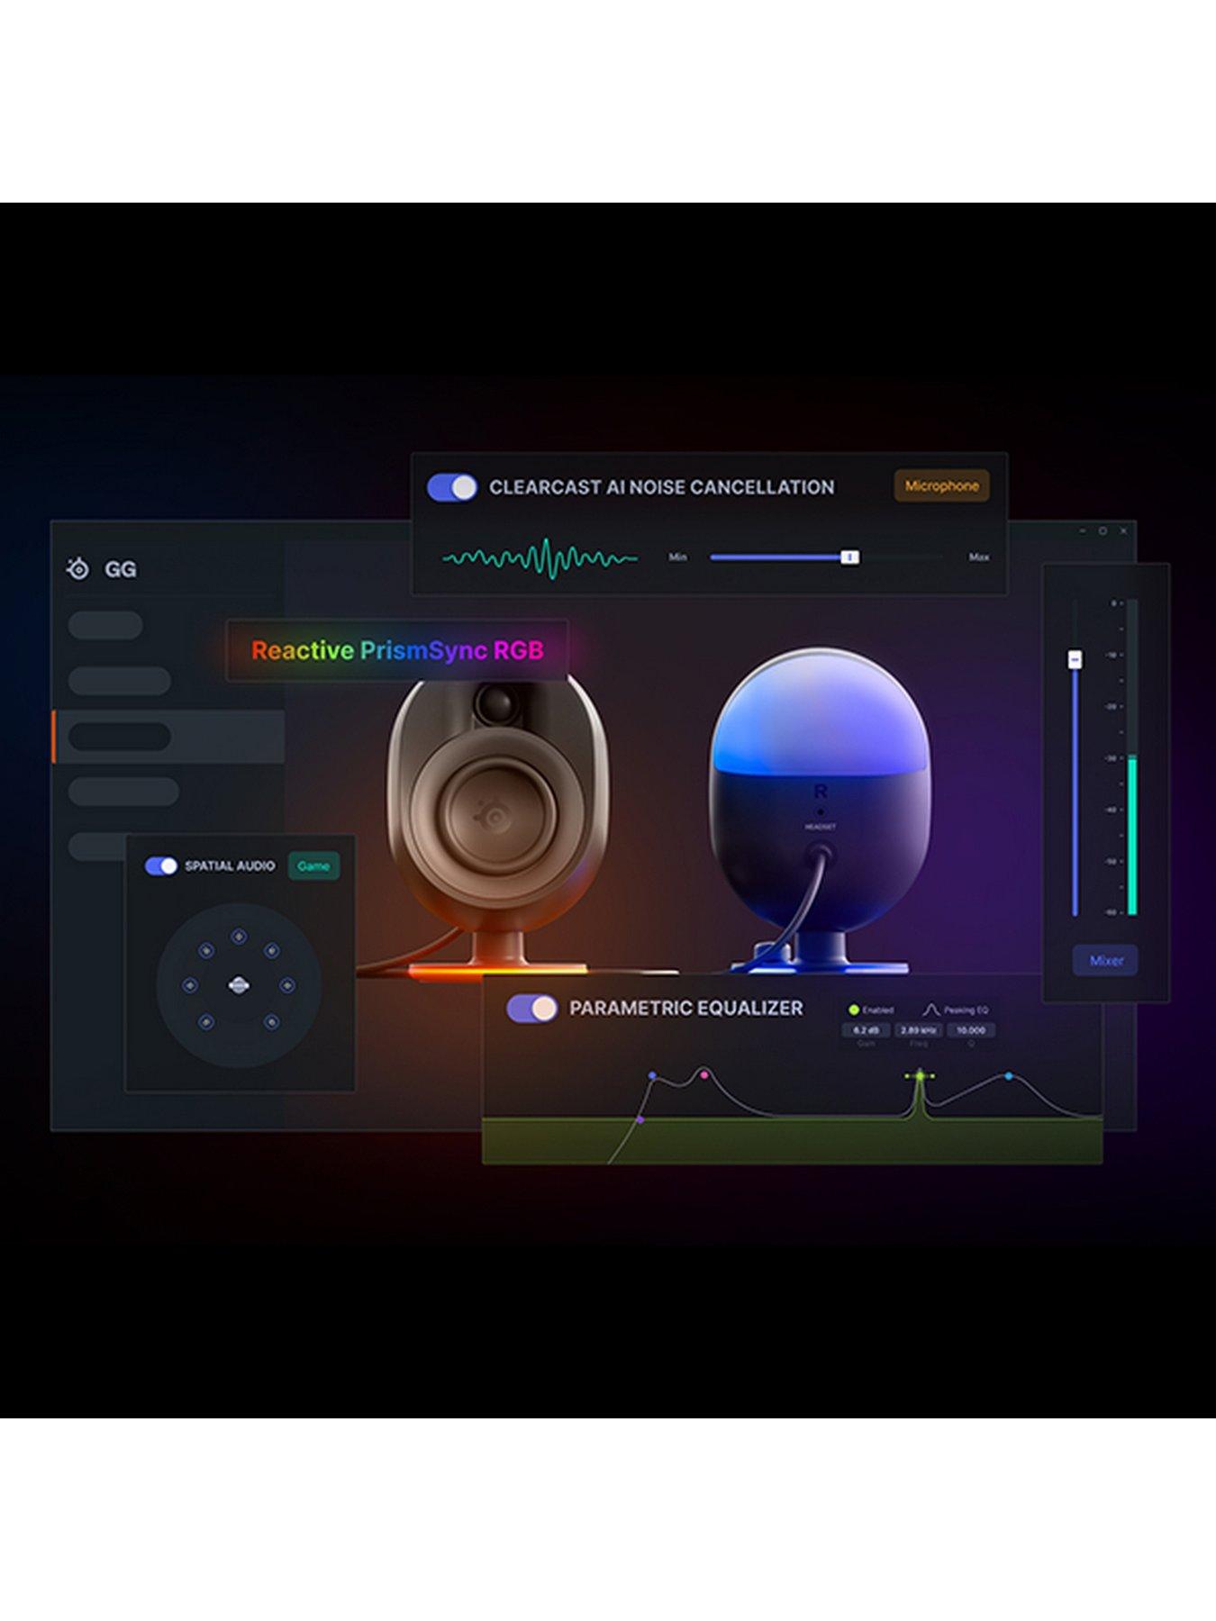Adjust the noise cancellation Min-Max slider handle
1216x1621 pixels.
tap(849, 557)
